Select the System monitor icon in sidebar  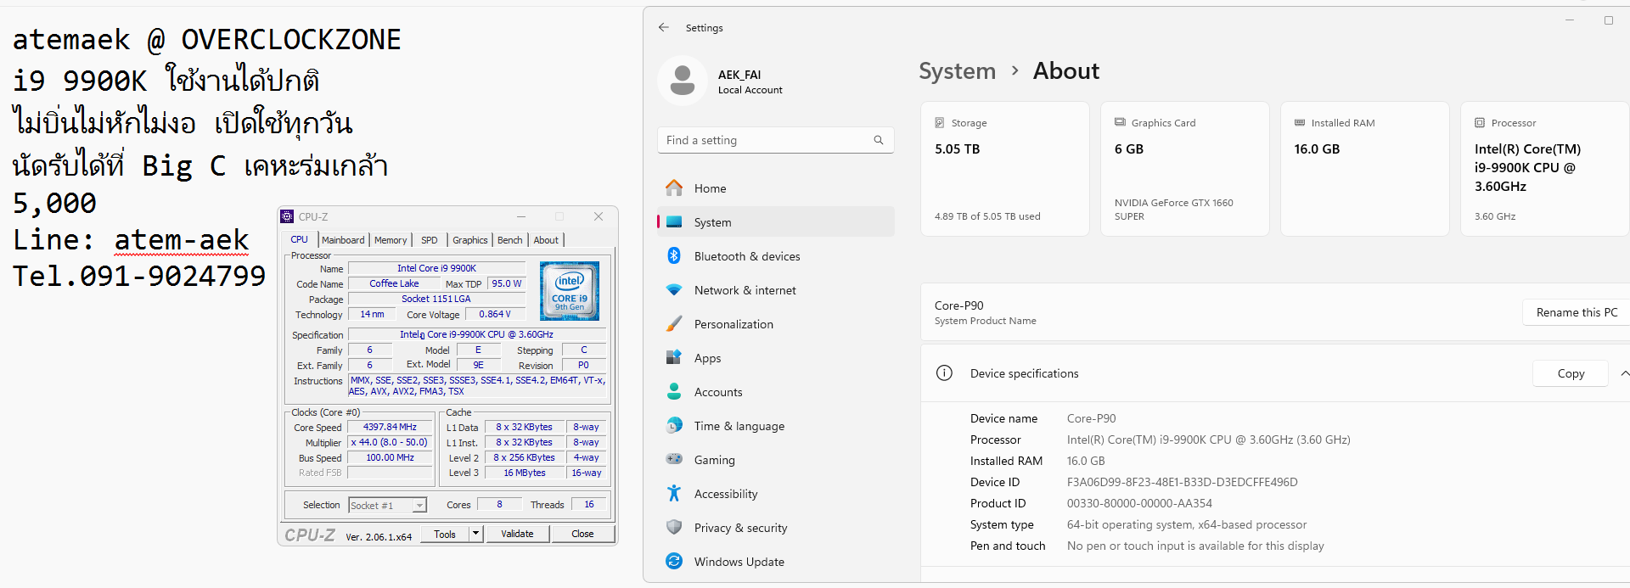674,222
